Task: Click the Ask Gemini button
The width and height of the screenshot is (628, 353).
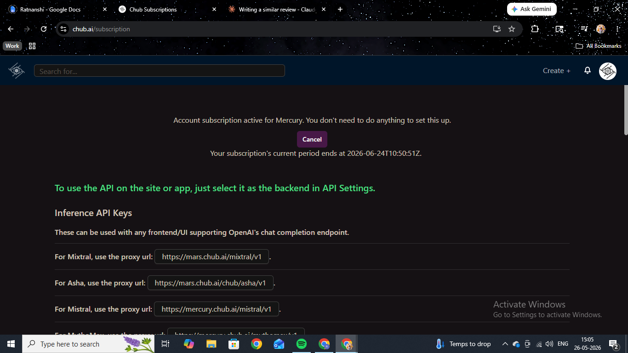Action: pyautogui.click(x=531, y=9)
